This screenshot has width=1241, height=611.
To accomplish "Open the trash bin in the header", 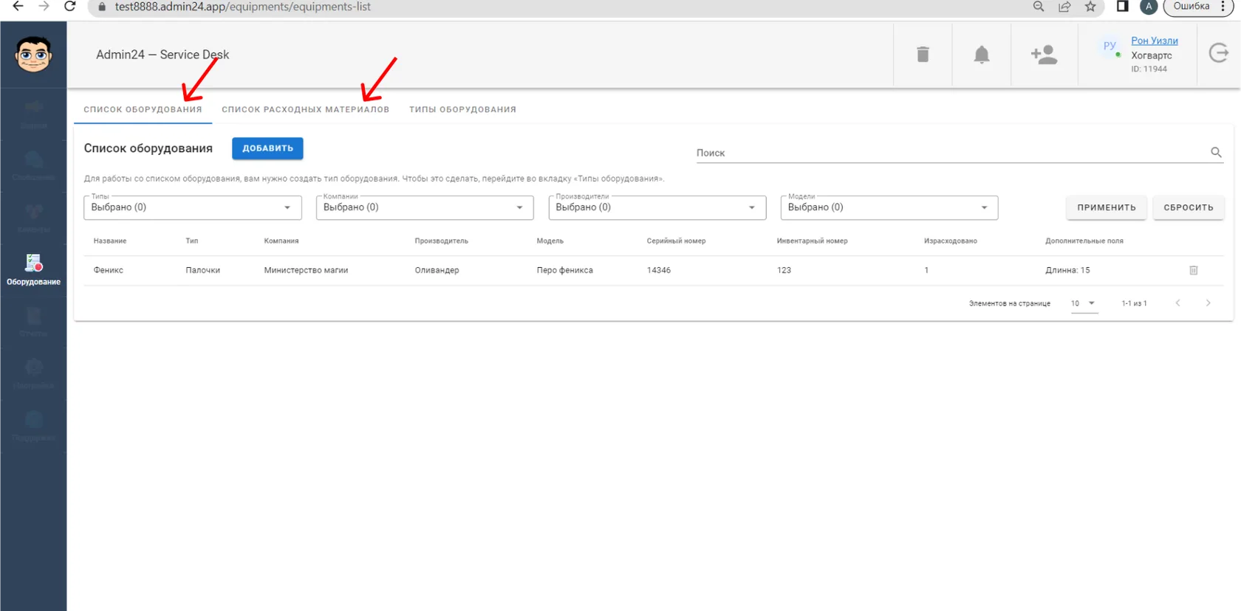I will coord(923,55).
